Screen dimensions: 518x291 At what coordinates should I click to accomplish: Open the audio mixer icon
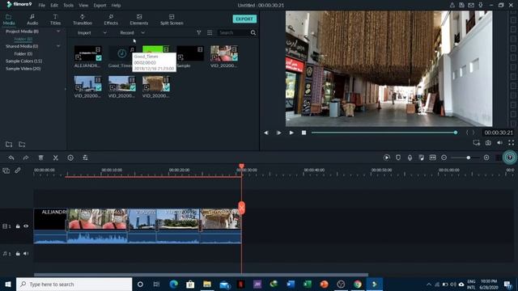tap(421, 158)
